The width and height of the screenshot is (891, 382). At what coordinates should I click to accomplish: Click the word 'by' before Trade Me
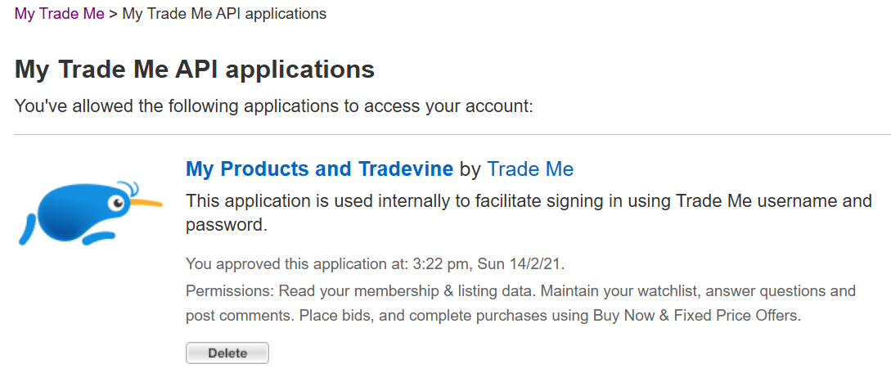point(470,169)
